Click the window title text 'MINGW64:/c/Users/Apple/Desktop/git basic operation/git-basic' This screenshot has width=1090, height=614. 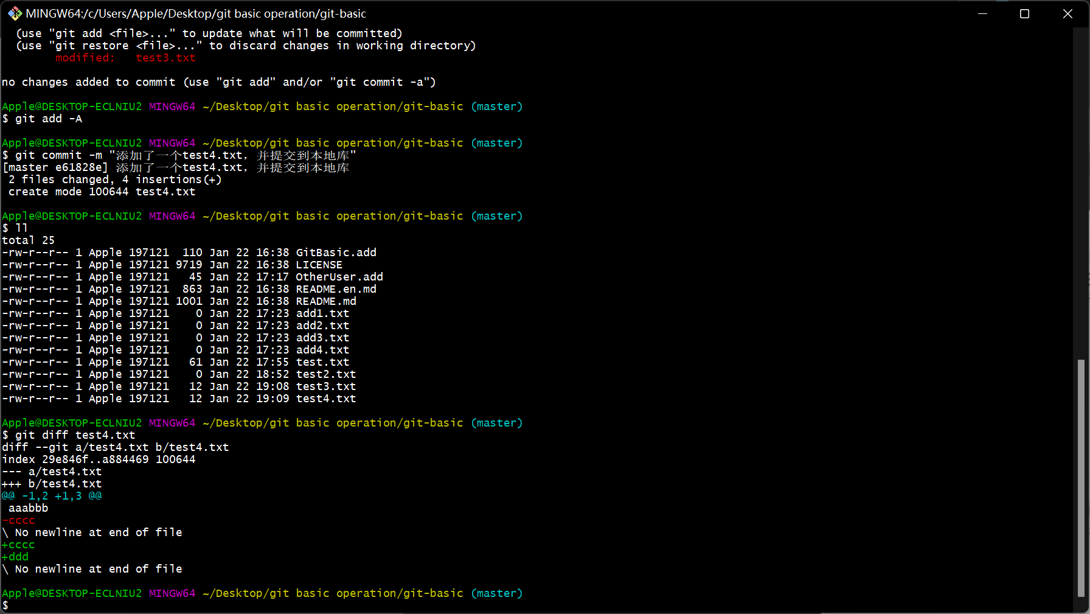click(x=196, y=13)
